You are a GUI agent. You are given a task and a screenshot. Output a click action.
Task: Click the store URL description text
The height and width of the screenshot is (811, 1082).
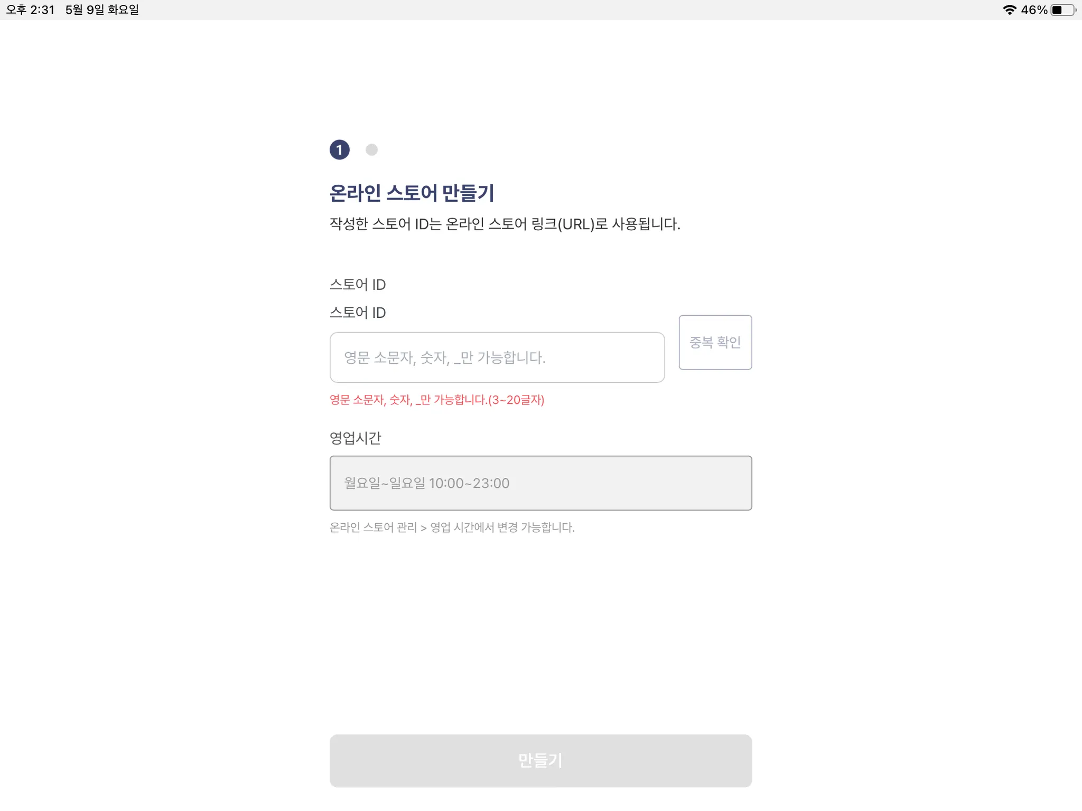click(x=505, y=224)
